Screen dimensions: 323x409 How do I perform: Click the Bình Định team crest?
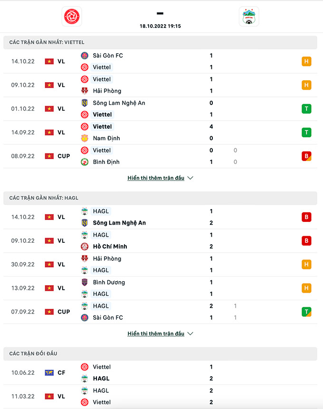coord(85,162)
